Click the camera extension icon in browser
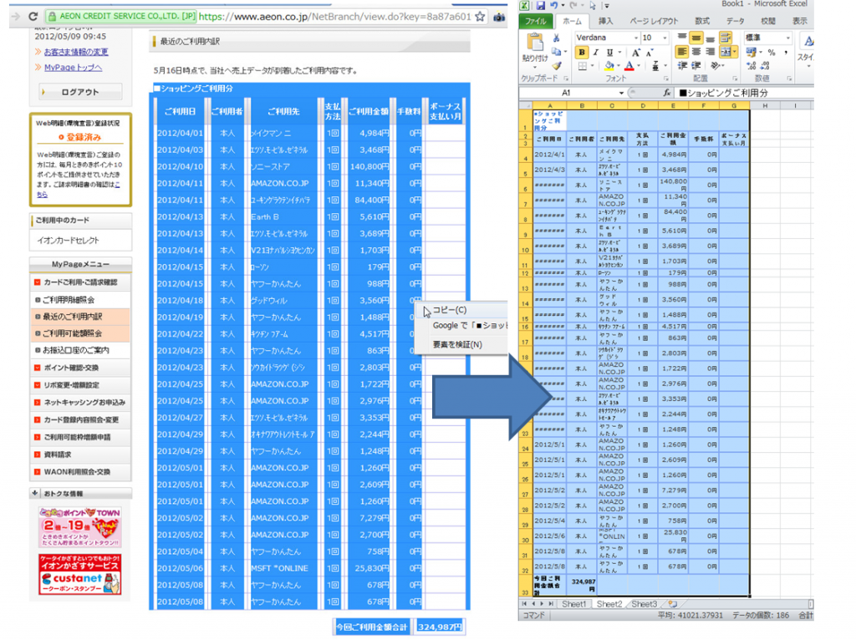Viewport: 856px width, 640px height. click(x=499, y=17)
